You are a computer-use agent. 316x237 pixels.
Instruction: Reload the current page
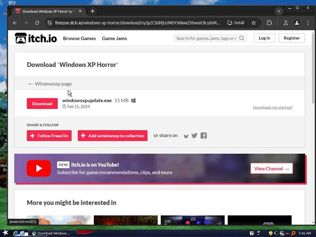click(37, 23)
